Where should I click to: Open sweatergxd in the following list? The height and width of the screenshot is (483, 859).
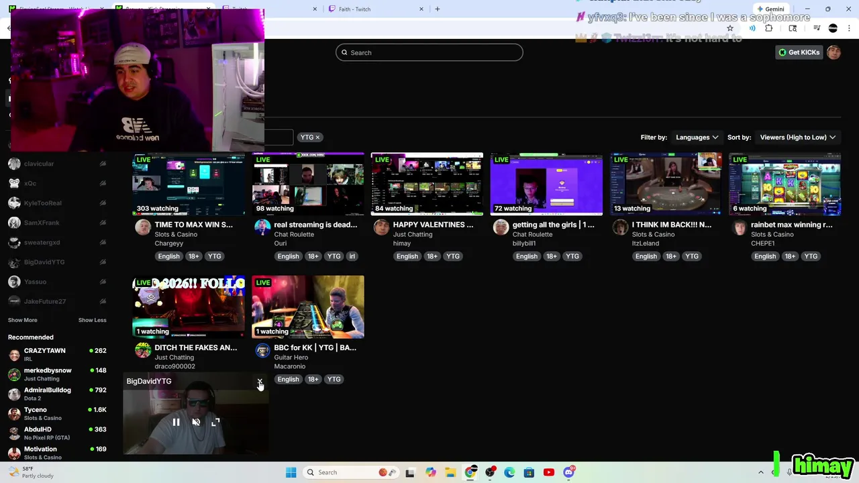[57, 242]
